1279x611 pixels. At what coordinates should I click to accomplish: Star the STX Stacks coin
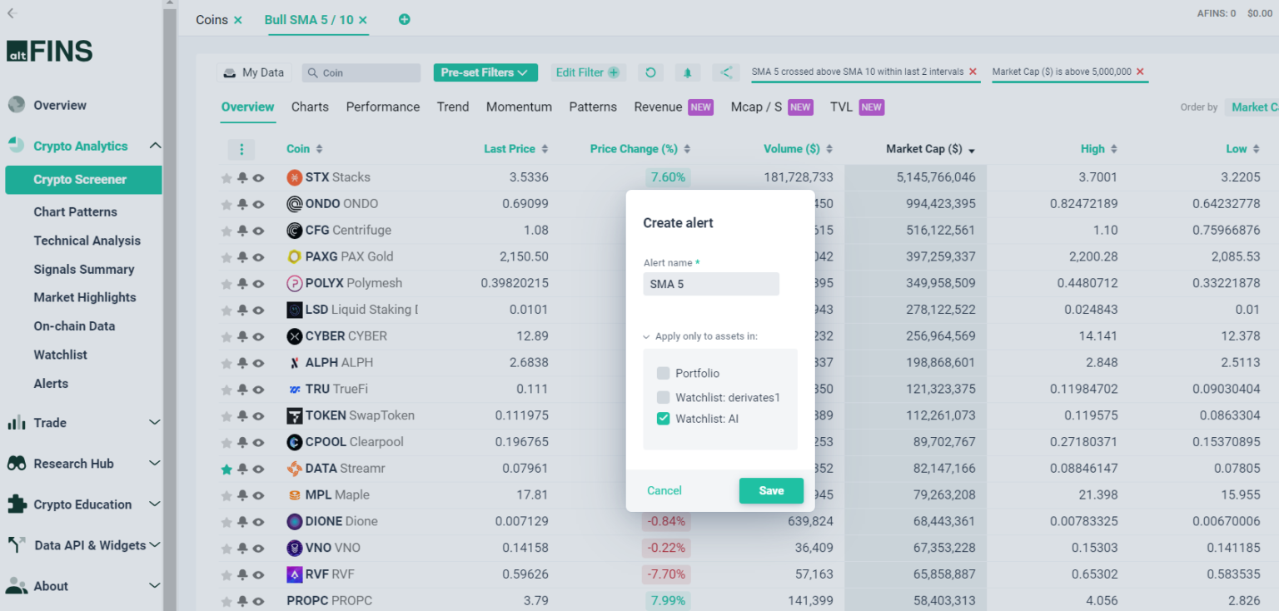[226, 176]
